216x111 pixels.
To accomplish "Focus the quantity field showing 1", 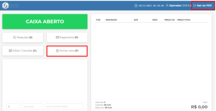I will 13,107.
